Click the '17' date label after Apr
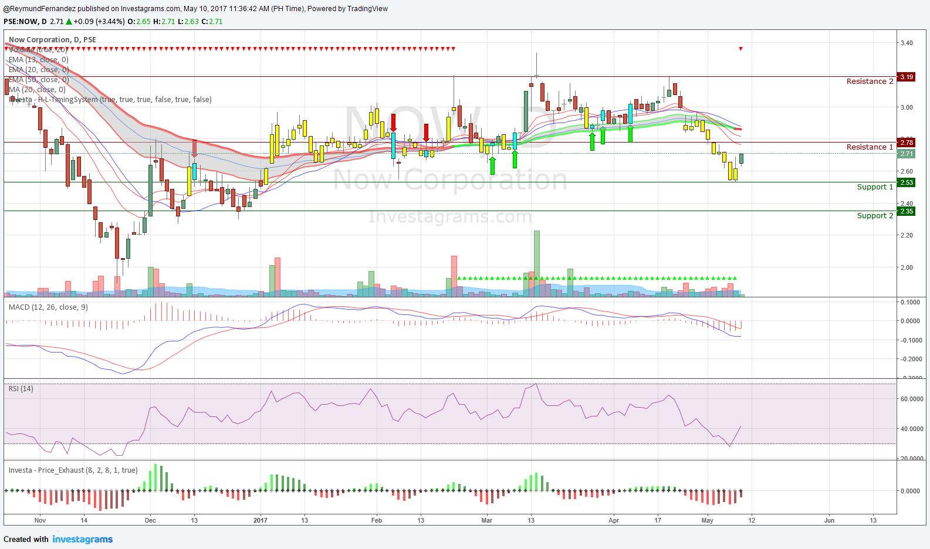The height and width of the screenshot is (549, 930). (x=658, y=520)
